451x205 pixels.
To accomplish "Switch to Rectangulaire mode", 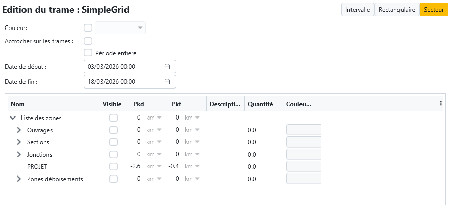I will (396, 10).
